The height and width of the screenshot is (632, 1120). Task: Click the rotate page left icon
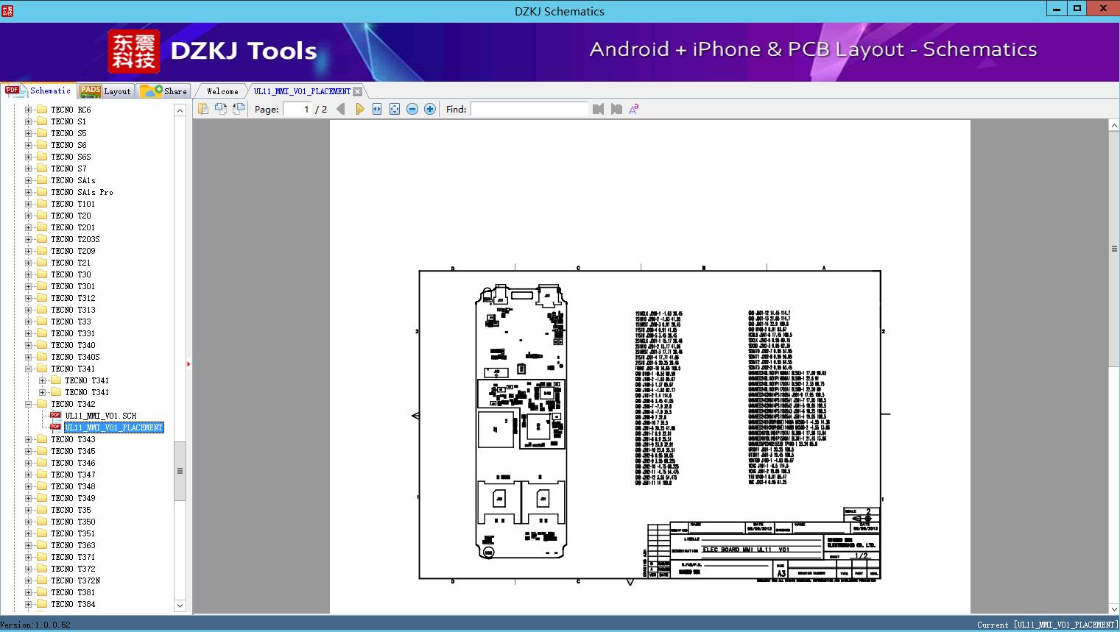click(220, 109)
